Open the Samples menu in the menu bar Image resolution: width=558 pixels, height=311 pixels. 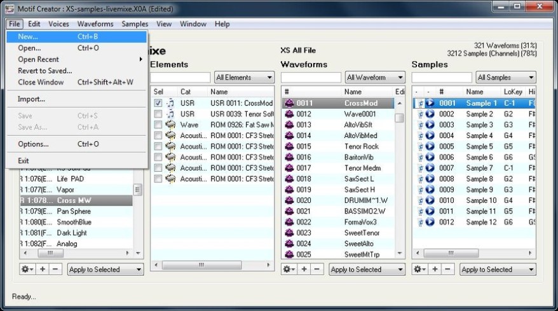click(x=135, y=24)
